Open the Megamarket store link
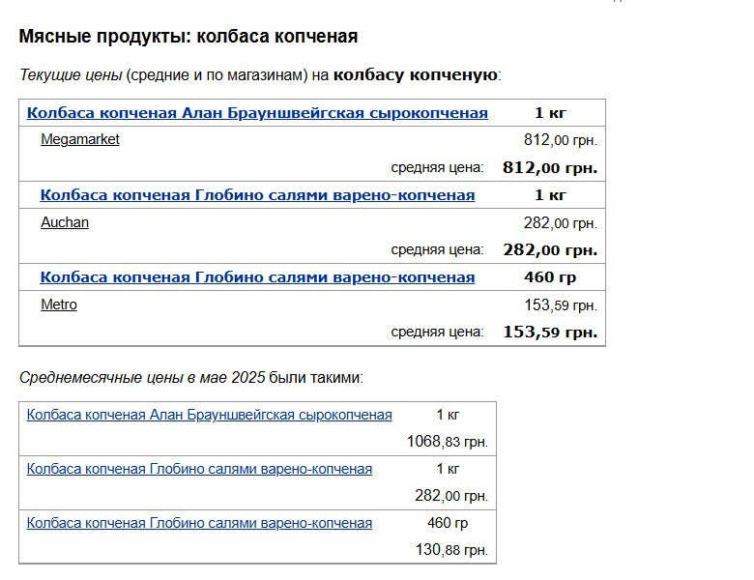This screenshot has width=754, height=580. pyautogui.click(x=80, y=139)
